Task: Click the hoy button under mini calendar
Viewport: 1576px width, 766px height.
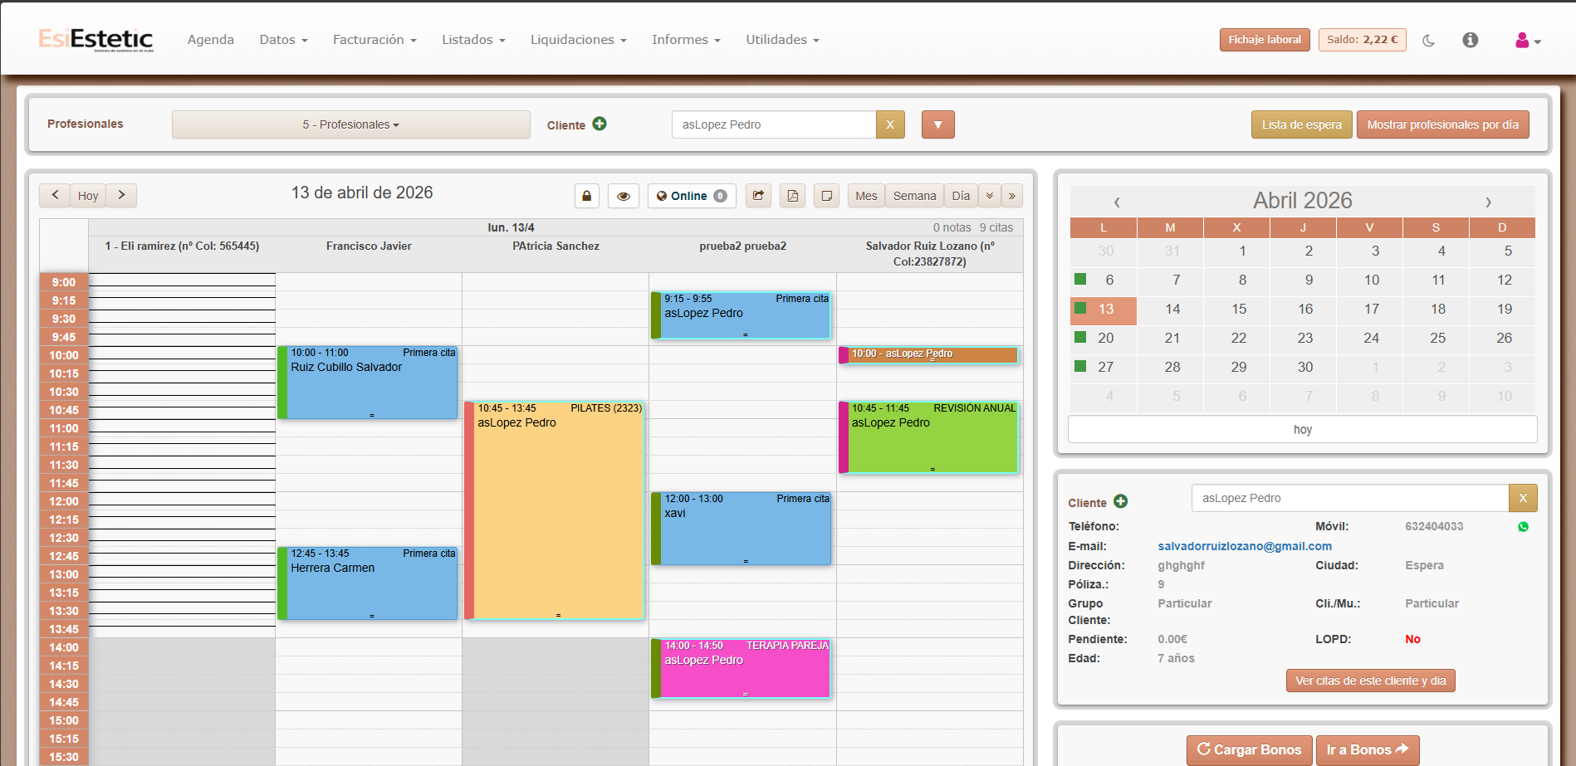Action: (x=1302, y=429)
